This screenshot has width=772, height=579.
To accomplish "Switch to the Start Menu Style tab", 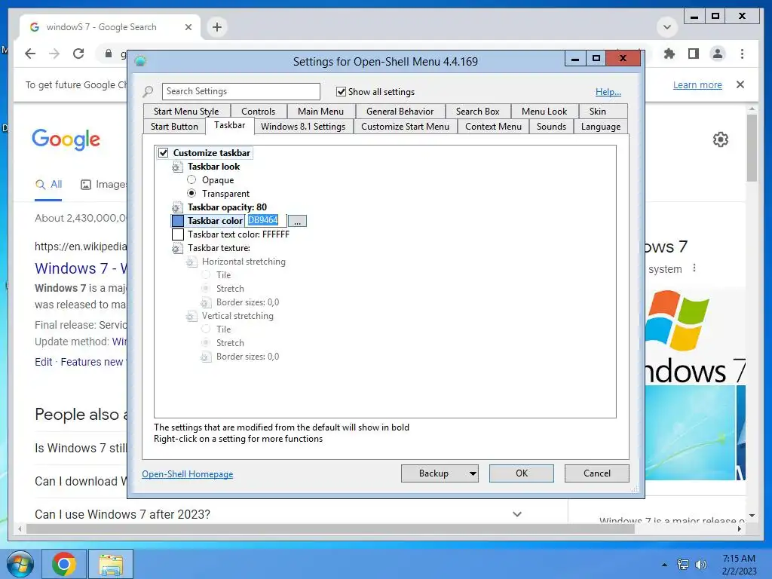I will pos(186,112).
